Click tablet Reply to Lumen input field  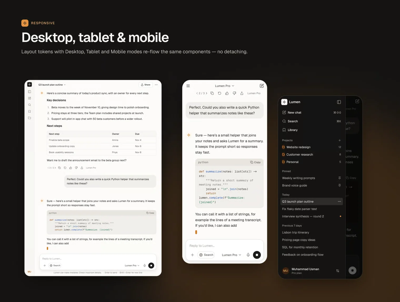pyautogui.click(x=224, y=246)
